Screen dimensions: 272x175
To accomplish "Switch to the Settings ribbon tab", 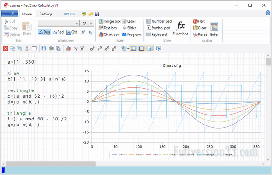I will pyautogui.click(x=46, y=14).
